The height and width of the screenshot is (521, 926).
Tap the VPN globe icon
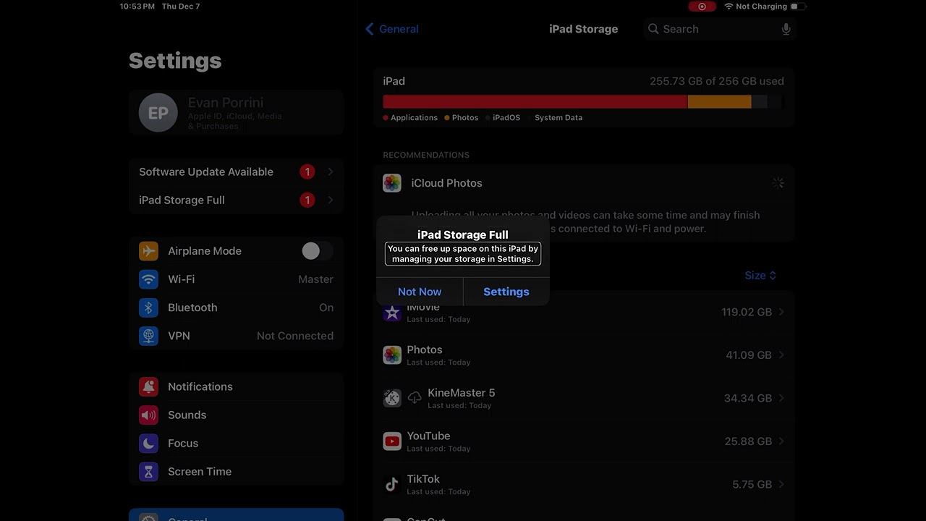coord(148,336)
